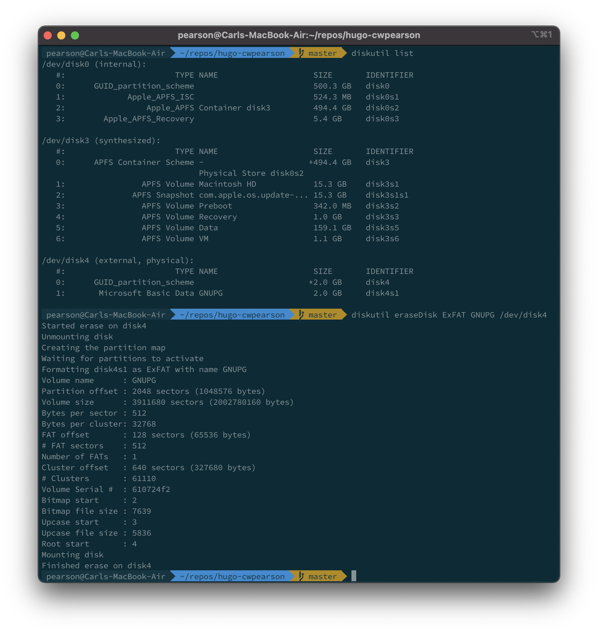
Task: Click the terminal cursor block at last prompt
Action: (x=354, y=576)
